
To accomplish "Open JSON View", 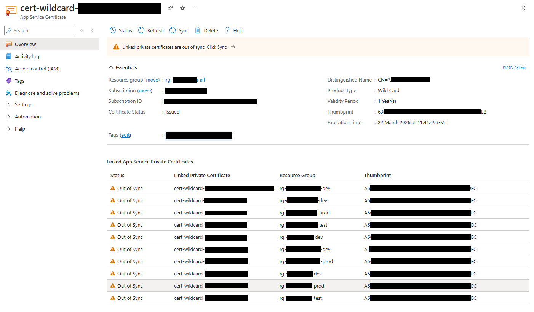I will pyautogui.click(x=513, y=67).
